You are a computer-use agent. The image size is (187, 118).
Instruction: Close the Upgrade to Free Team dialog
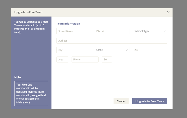click(x=168, y=12)
